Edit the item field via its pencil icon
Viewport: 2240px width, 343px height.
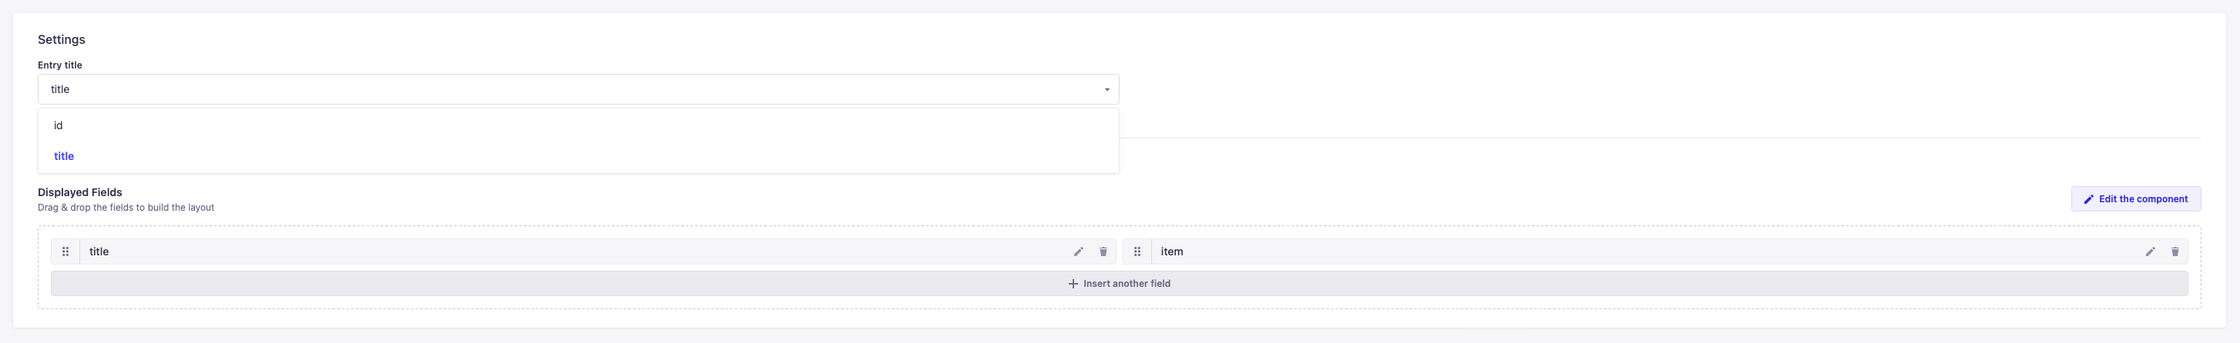pos(2151,251)
